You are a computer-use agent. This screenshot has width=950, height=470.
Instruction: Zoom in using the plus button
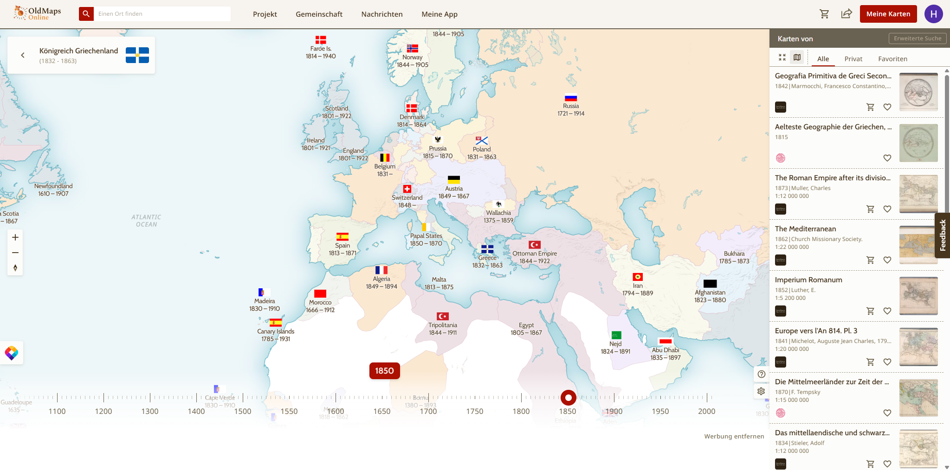[15, 237]
